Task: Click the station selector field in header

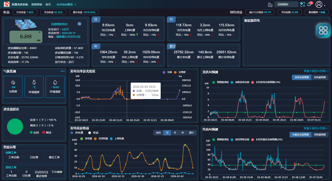Action: point(286,4)
